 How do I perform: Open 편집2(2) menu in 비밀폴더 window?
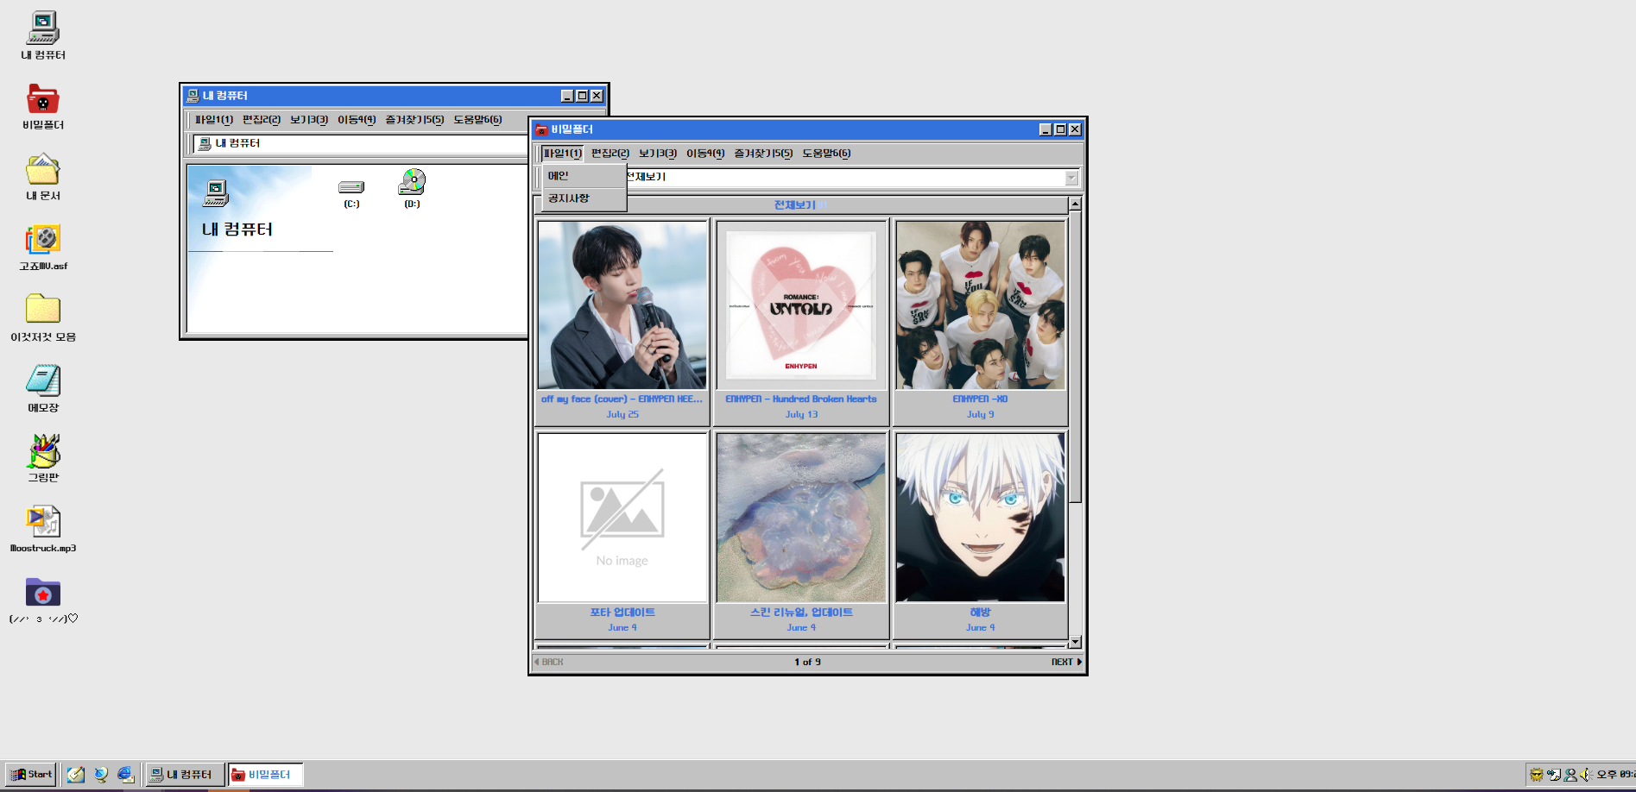610,153
